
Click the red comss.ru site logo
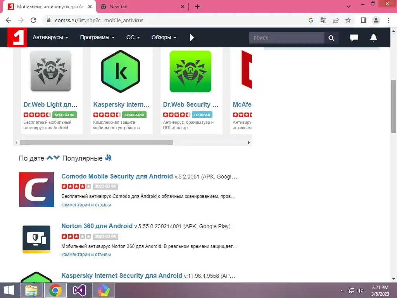pyautogui.click(x=17, y=38)
